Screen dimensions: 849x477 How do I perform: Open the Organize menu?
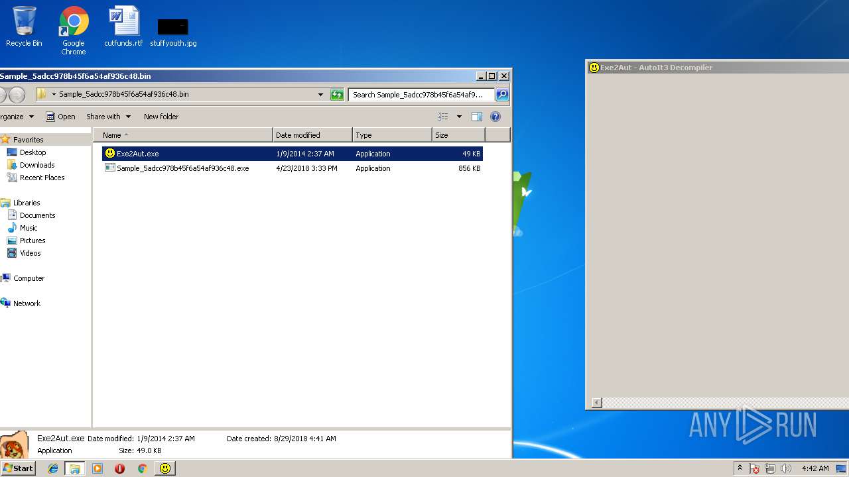pos(17,117)
